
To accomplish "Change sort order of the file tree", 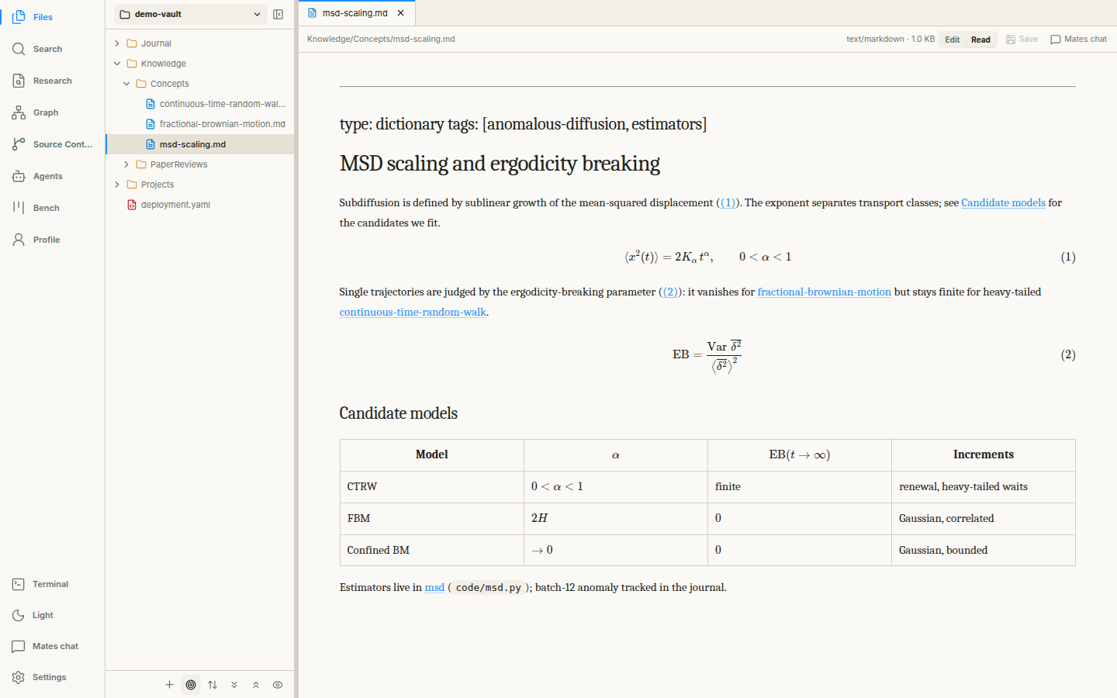I will coord(213,685).
